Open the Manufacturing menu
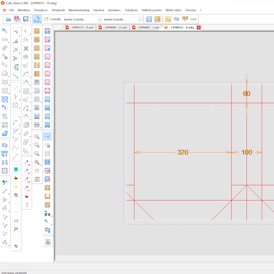274x274 pixels. [x=79, y=10]
